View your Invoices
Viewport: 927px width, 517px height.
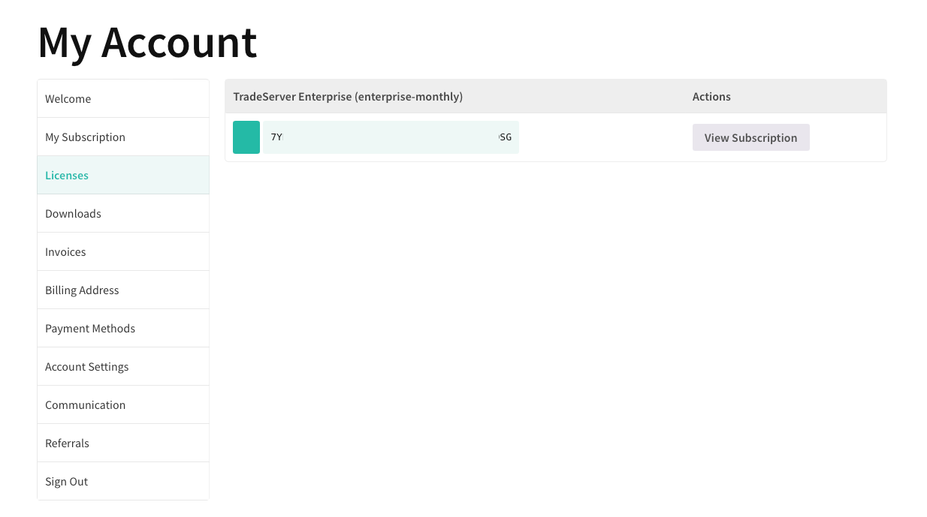(65, 251)
